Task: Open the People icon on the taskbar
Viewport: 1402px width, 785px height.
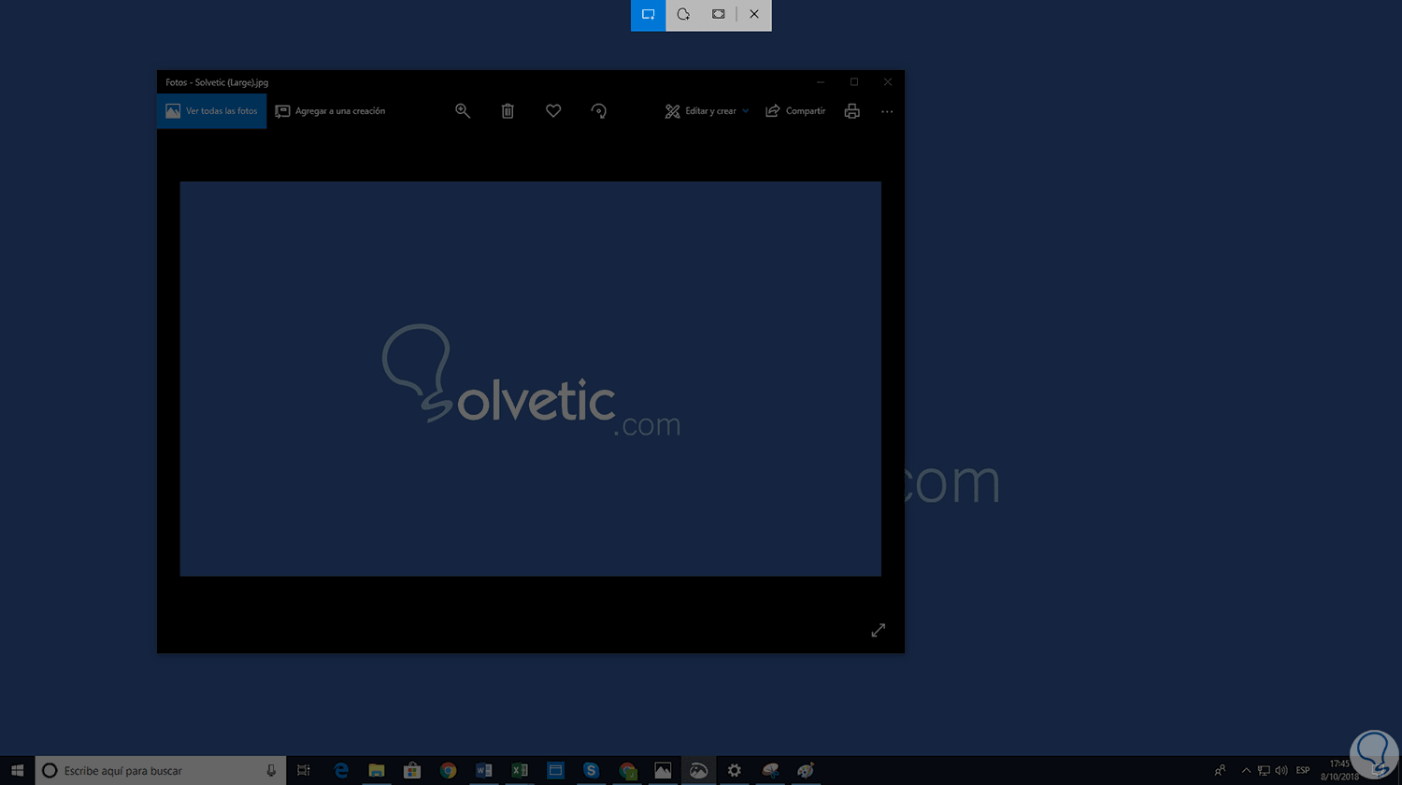Action: pyautogui.click(x=1220, y=771)
